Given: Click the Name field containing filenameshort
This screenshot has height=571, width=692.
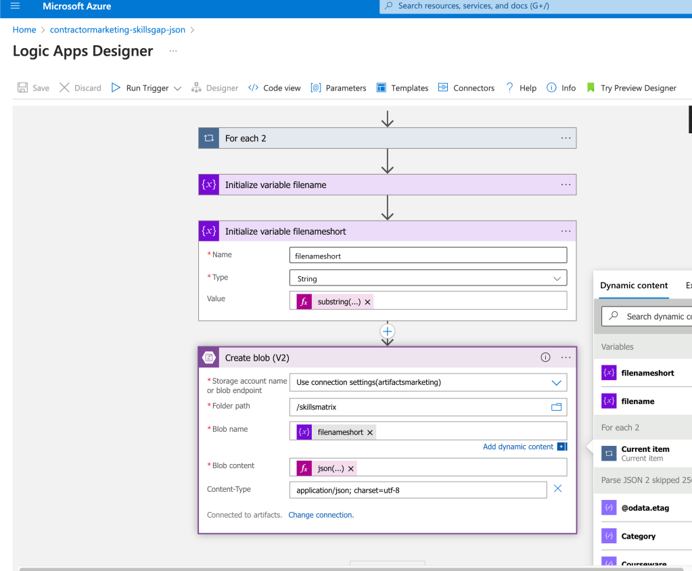Looking at the screenshot, I should pyautogui.click(x=428, y=256).
